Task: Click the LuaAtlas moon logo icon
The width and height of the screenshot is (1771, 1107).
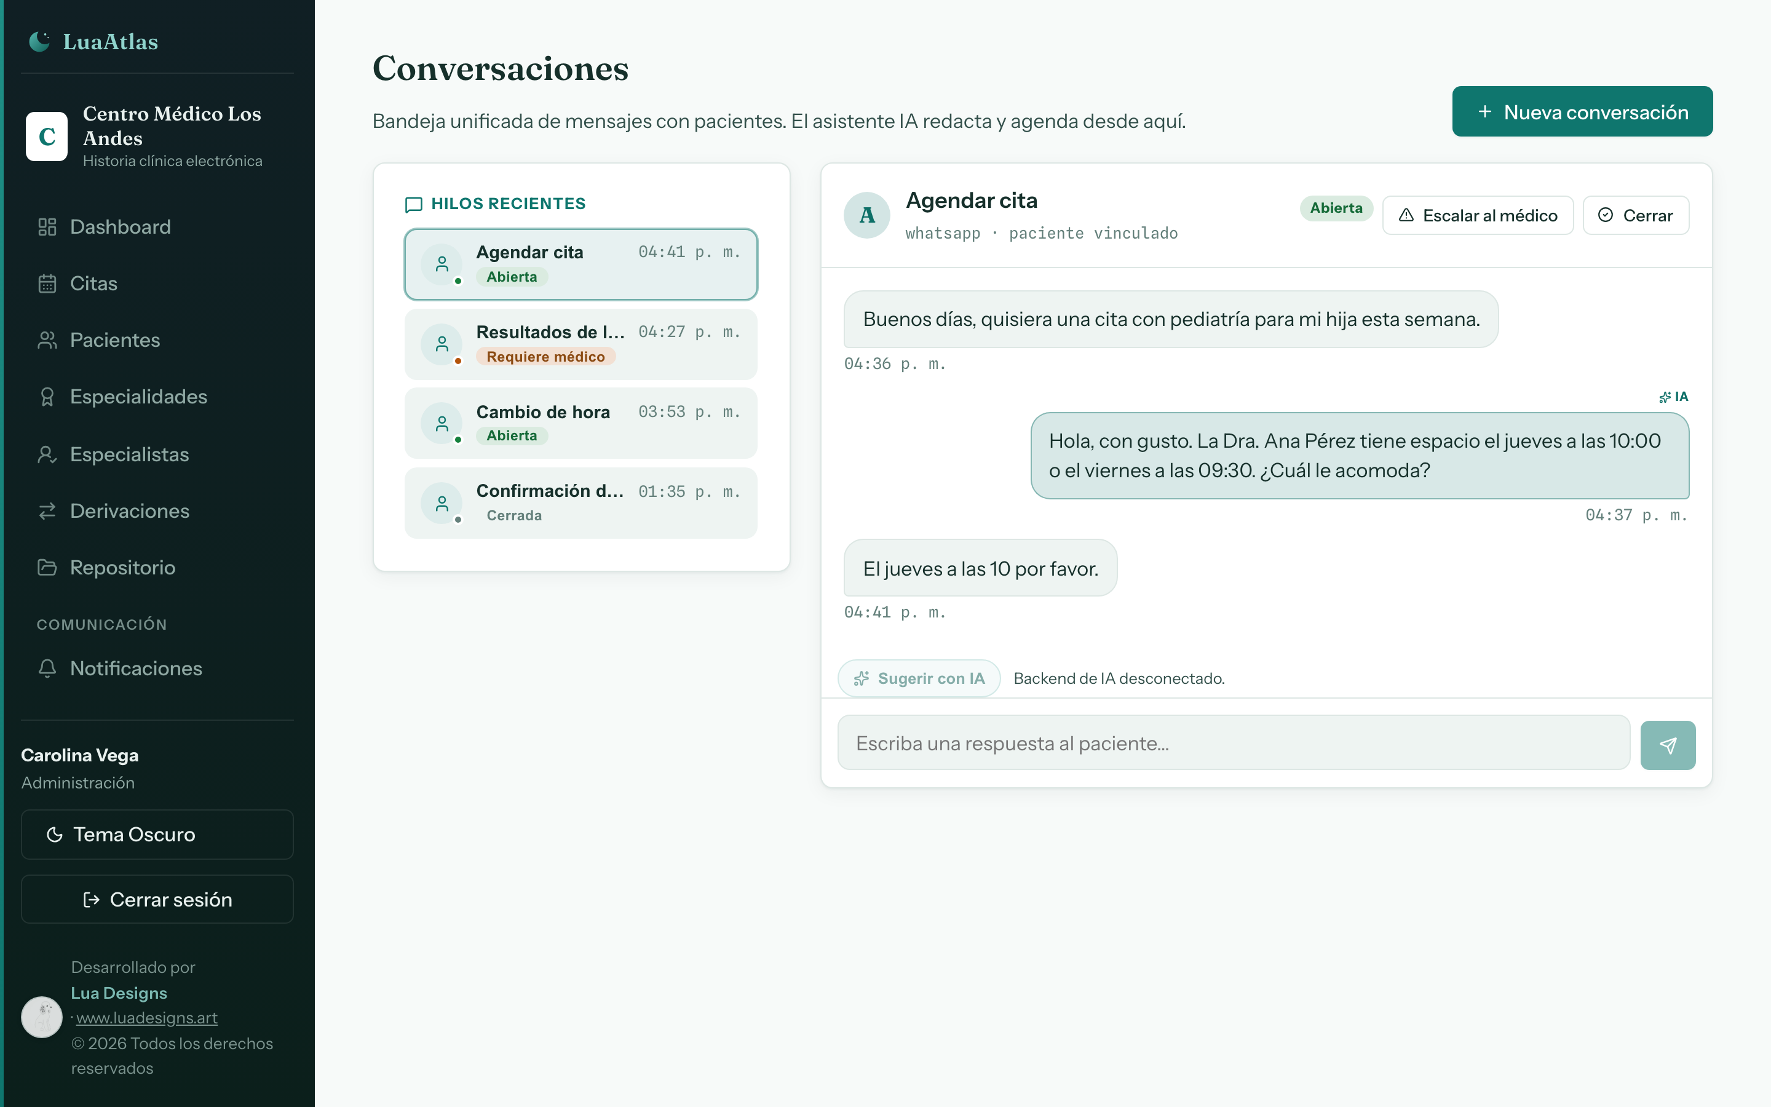Action: (39, 42)
